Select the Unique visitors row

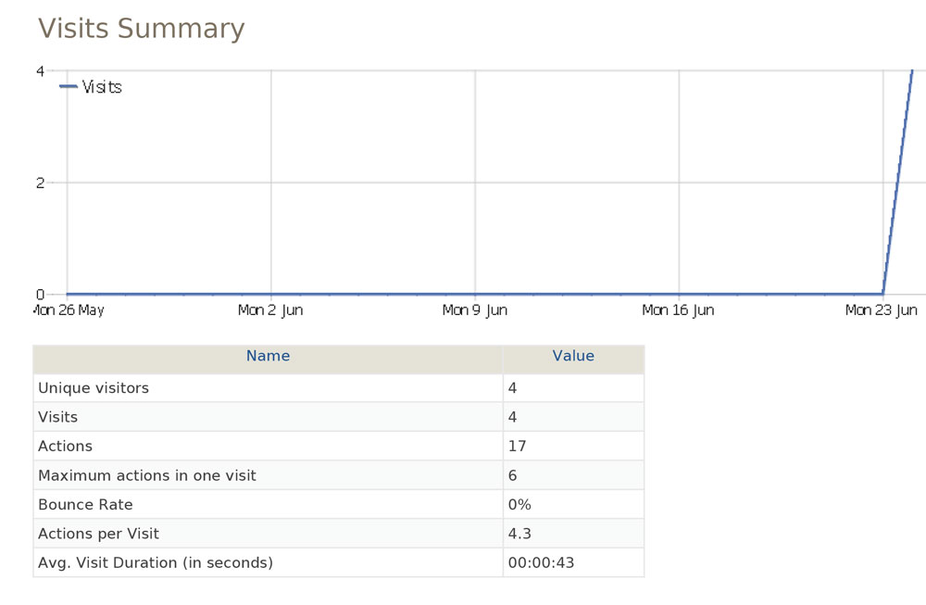pyautogui.click(x=338, y=388)
